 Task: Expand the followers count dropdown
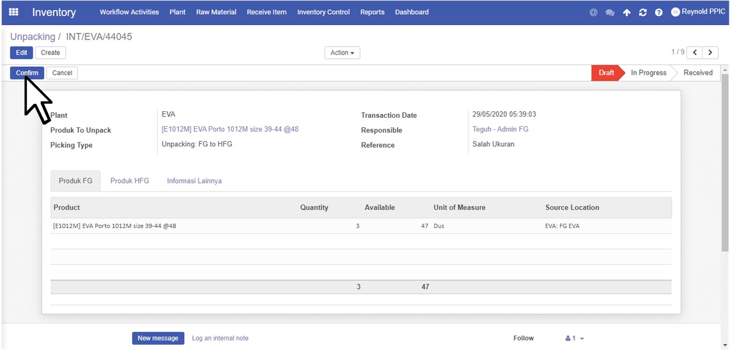(575, 338)
